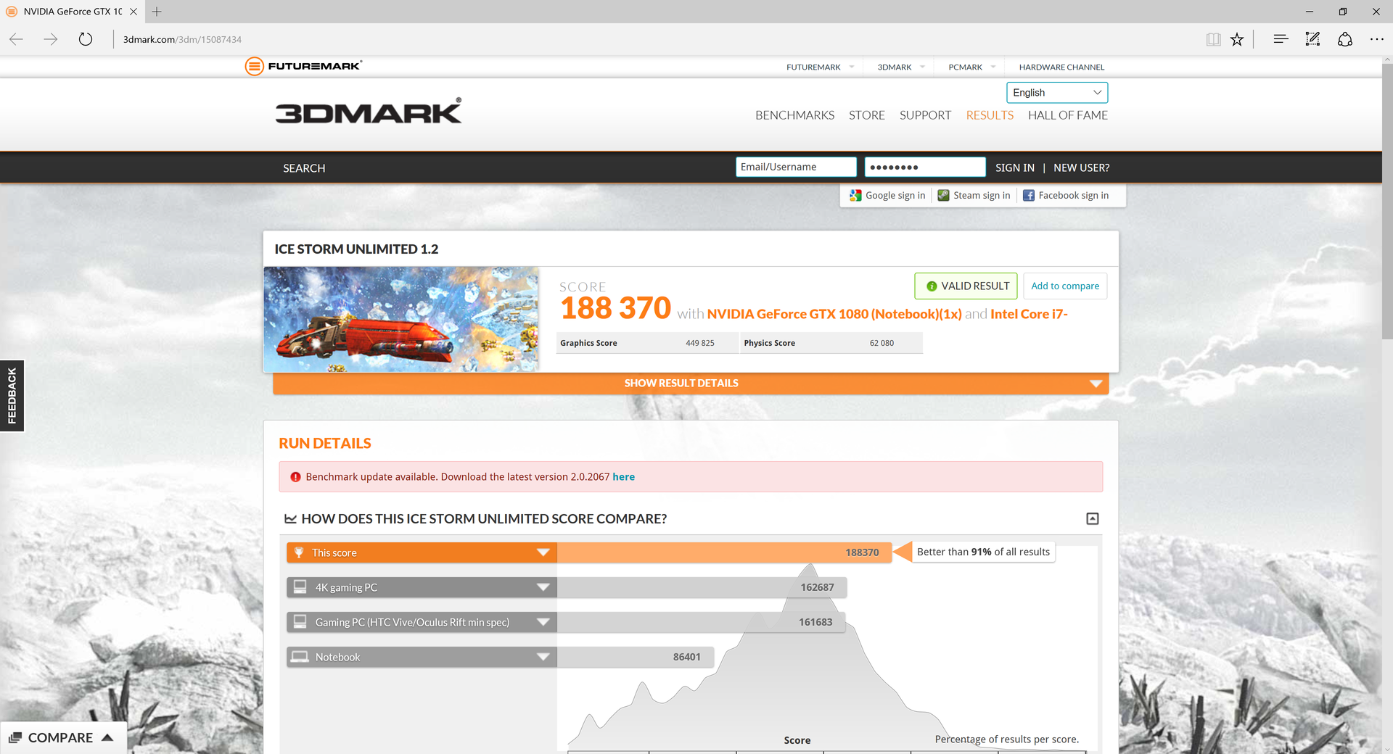Click the 86401 Notebook score bar
The height and width of the screenshot is (754, 1393).
pos(636,657)
